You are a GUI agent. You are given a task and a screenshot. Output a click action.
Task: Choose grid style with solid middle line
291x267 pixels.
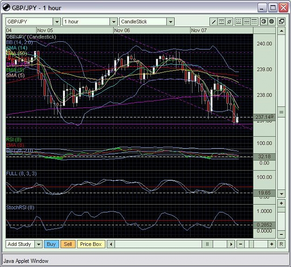click(246, 22)
